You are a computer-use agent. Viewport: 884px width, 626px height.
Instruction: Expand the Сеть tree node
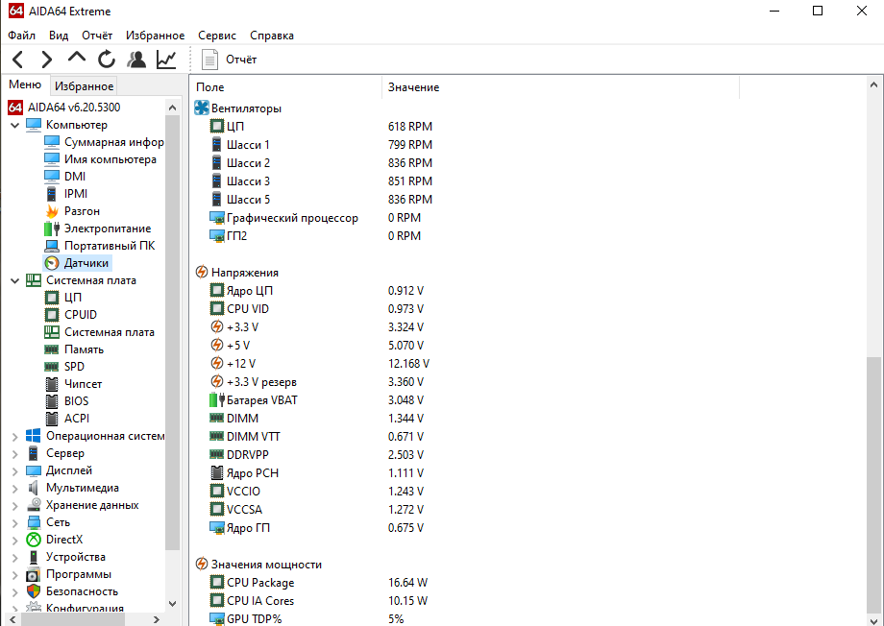point(15,523)
